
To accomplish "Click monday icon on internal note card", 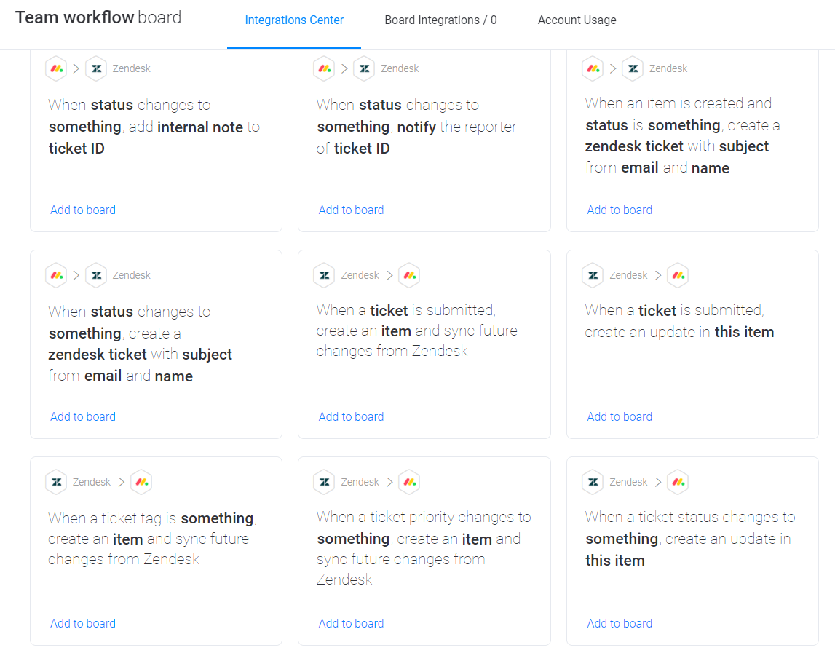I will 57,68.
